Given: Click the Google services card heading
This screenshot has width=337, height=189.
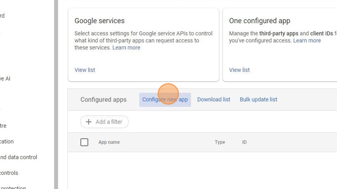Looking at the screenshot, I should (x=100, y=21).
